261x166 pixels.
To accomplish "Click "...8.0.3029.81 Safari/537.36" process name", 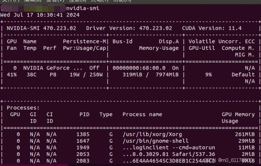I will [169, 154].
